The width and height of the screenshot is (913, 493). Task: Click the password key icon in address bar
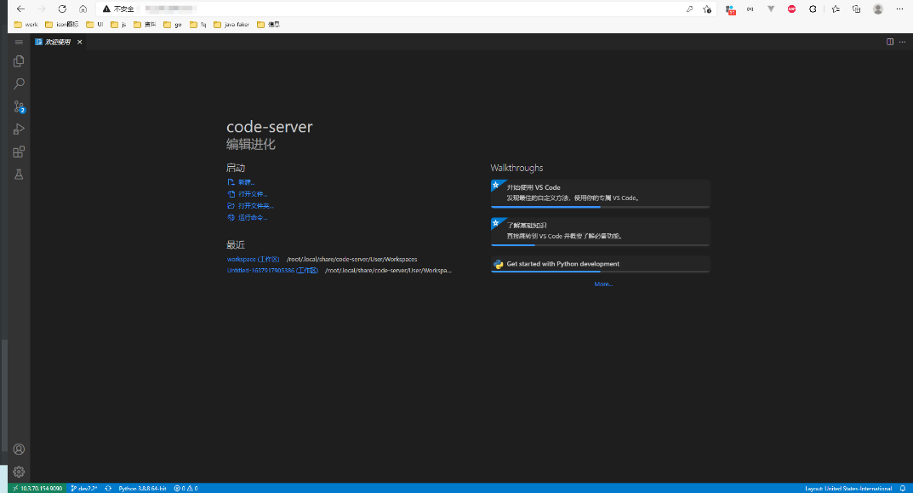tap(689, 9)
